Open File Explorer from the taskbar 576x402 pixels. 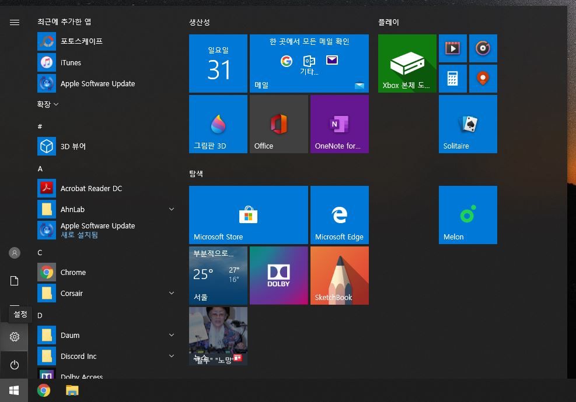pos(72,390)
